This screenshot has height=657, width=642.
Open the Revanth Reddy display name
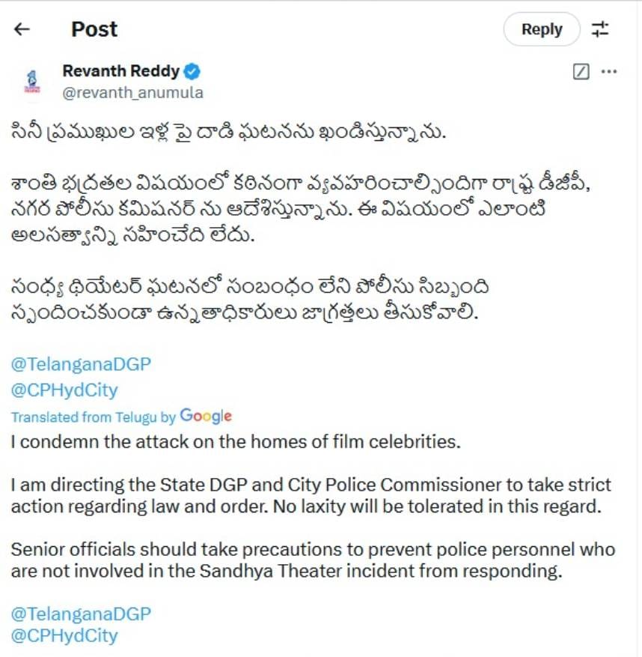pyautogui.click(x=120, y=71)
